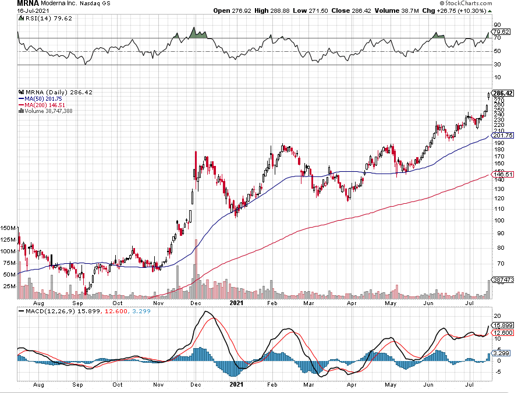518x393 pixels.
Task: Click the 3.299 histogram tag on the right axis
Action: (501, 353)
